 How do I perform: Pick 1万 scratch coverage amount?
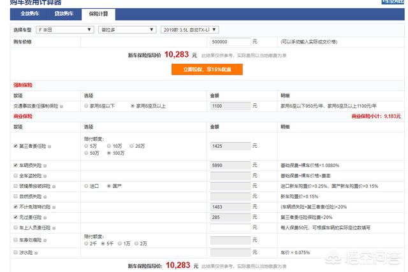[x=120, y=243]
